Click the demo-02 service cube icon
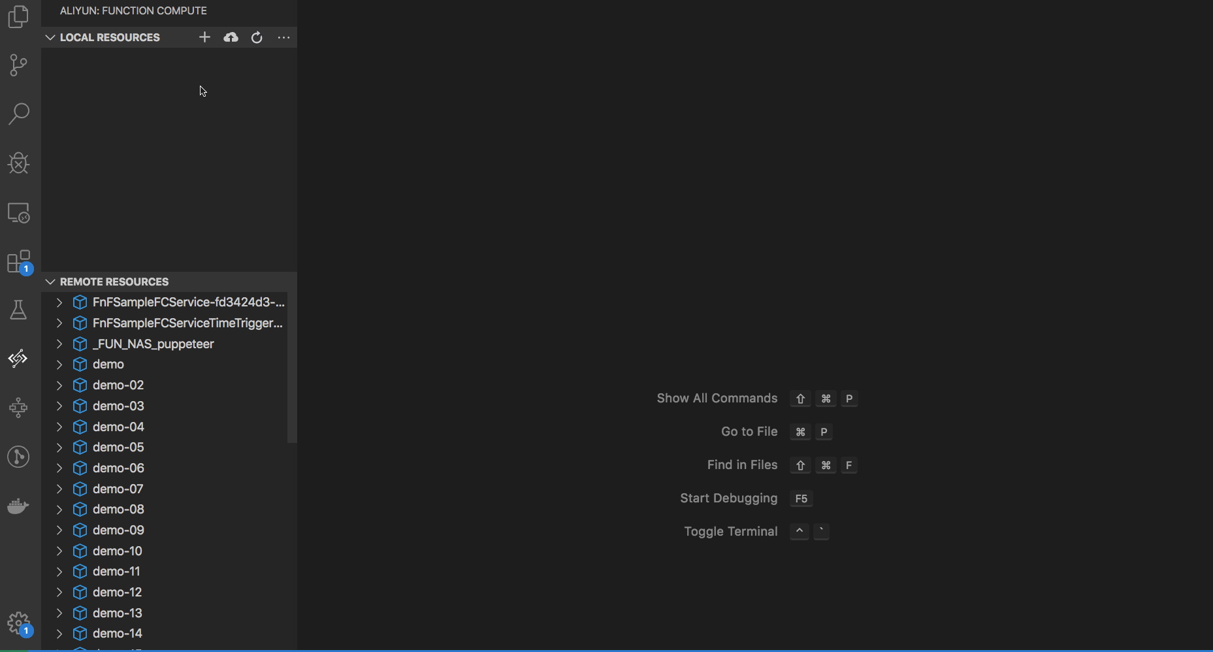The image size is (1213, 652). pyautogui.click(x=80, y=385)
